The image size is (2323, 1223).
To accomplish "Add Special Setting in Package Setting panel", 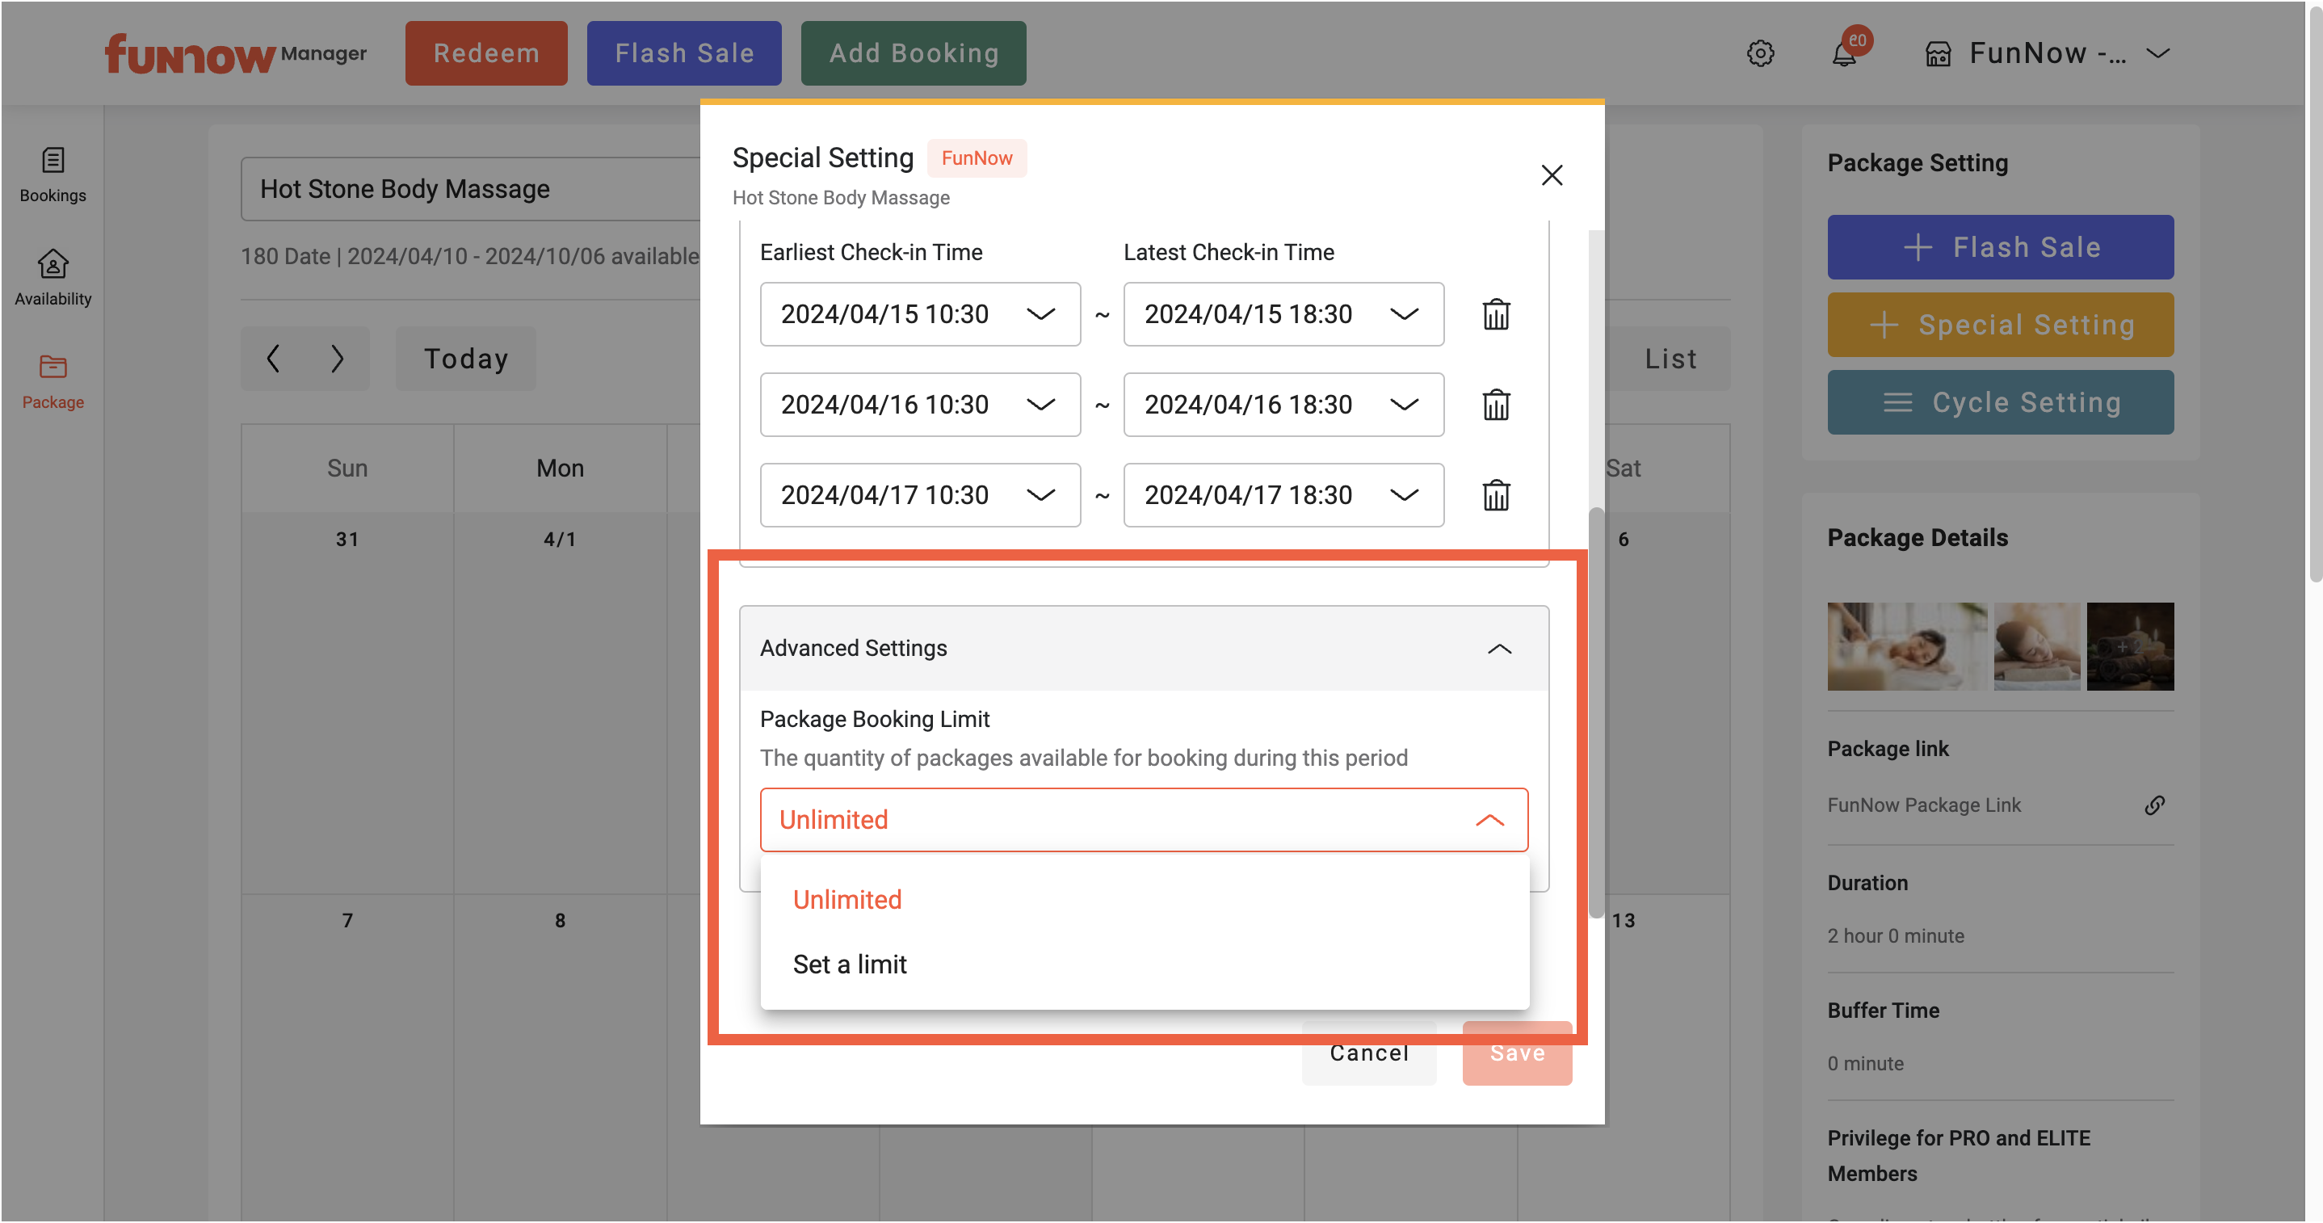I will click(2000, 325).
